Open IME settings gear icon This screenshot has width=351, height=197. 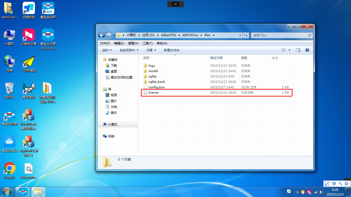(x=346, y=184)
